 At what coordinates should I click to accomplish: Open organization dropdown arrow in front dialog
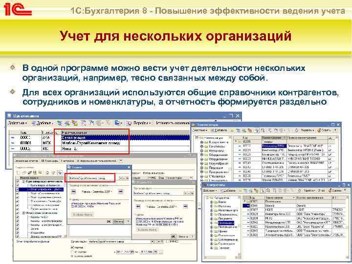121,178
